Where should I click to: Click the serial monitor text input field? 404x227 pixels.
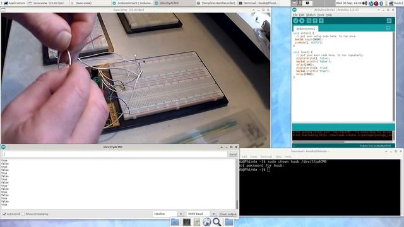tap(115, 154)
